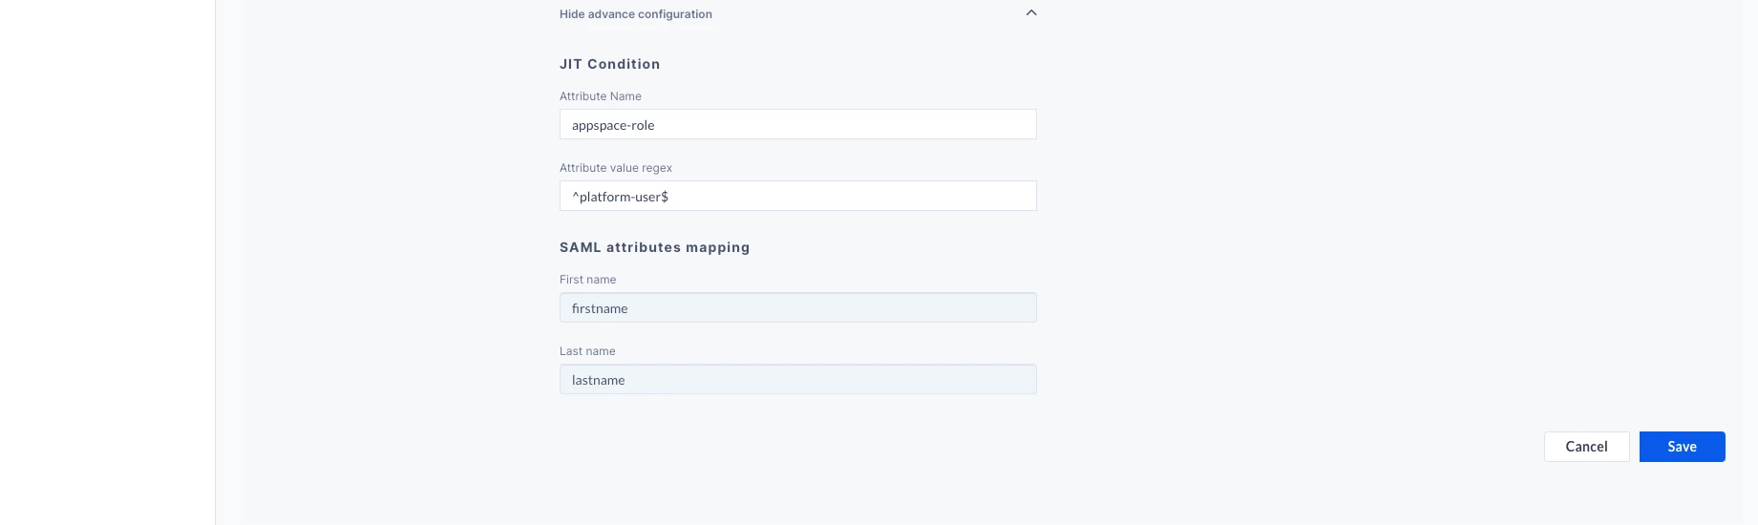Select the First name mapping field
The height and width of the screenshot is (525, 1758).
coord(798,307)
